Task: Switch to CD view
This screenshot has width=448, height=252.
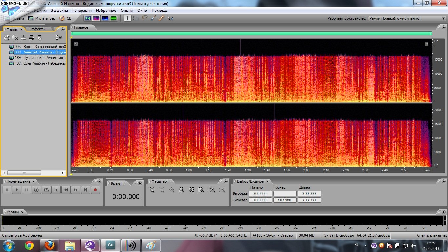Action: coord(66,18)
